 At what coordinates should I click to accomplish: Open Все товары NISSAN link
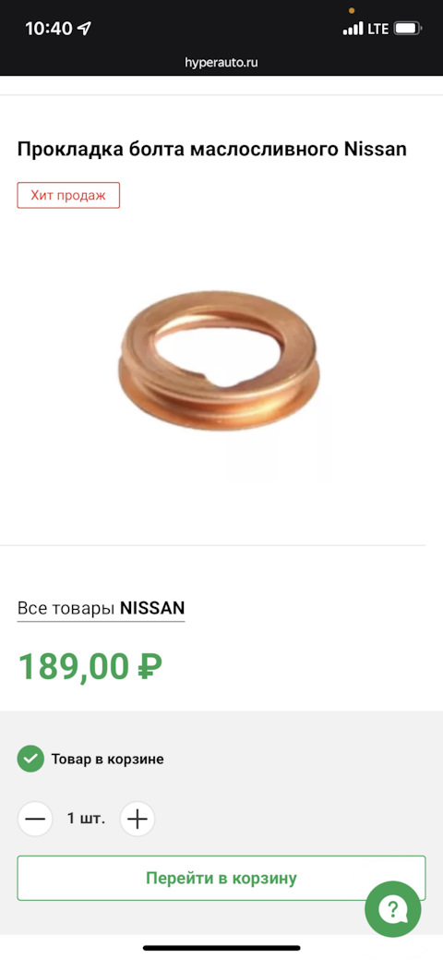coord(101,609)
